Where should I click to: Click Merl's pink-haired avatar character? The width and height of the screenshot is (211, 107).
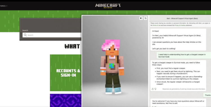click(x=112, y=67)
